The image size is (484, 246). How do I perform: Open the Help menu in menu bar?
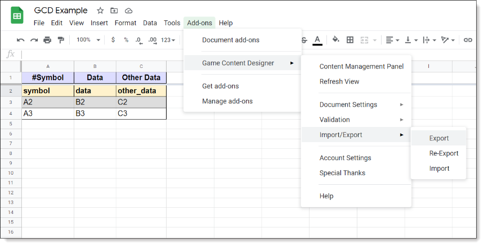[x=226, y=23]
